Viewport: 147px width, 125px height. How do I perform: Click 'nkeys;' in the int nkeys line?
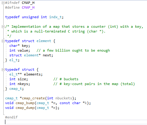tap(24, 84)
